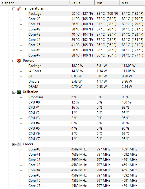Click the Powers flame icon
Screen dimensions: 145x189
point(19,61)
